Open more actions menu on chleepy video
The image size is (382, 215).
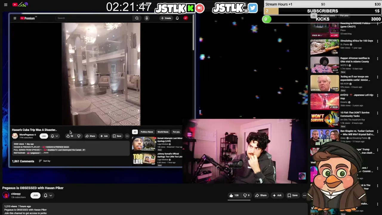tap(304, 195)
